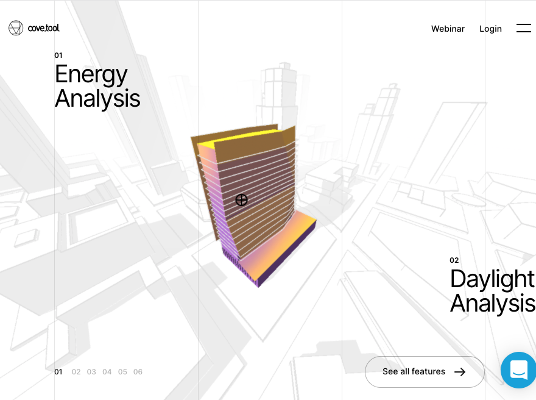Go to slide 01 in pagination
Viewport: 536px width, 400px height.
point(58,372)
